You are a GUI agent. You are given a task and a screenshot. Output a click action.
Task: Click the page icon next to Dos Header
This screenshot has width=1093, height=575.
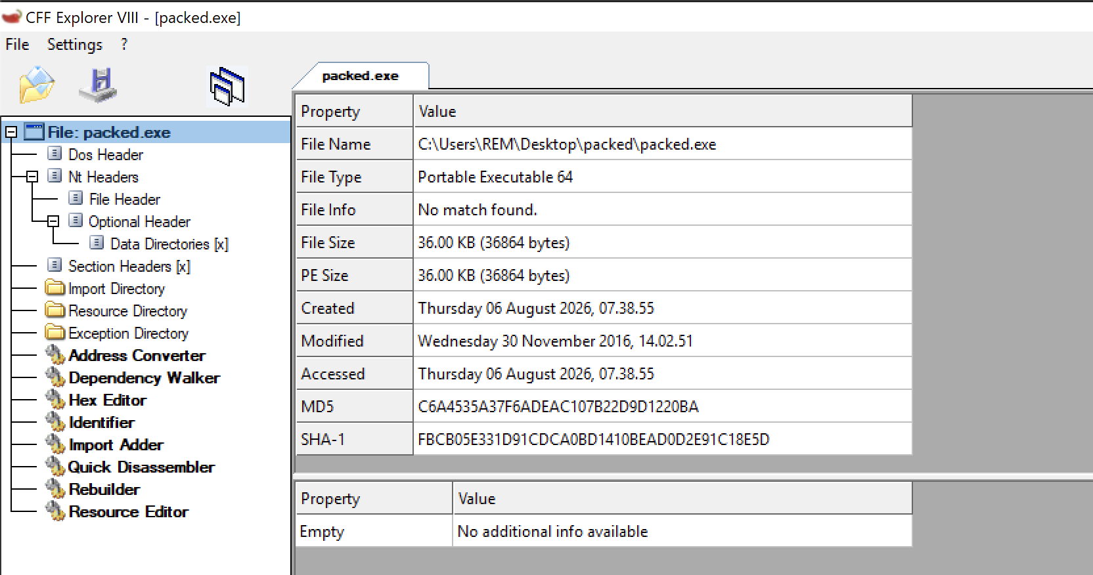click(55, 154)
